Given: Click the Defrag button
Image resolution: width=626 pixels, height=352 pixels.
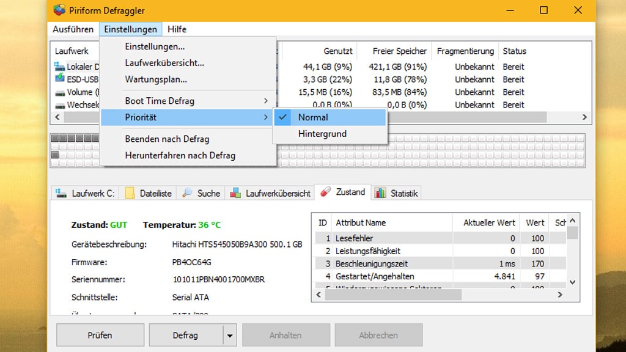Looking at the screenshot, I should coord(186,335).
